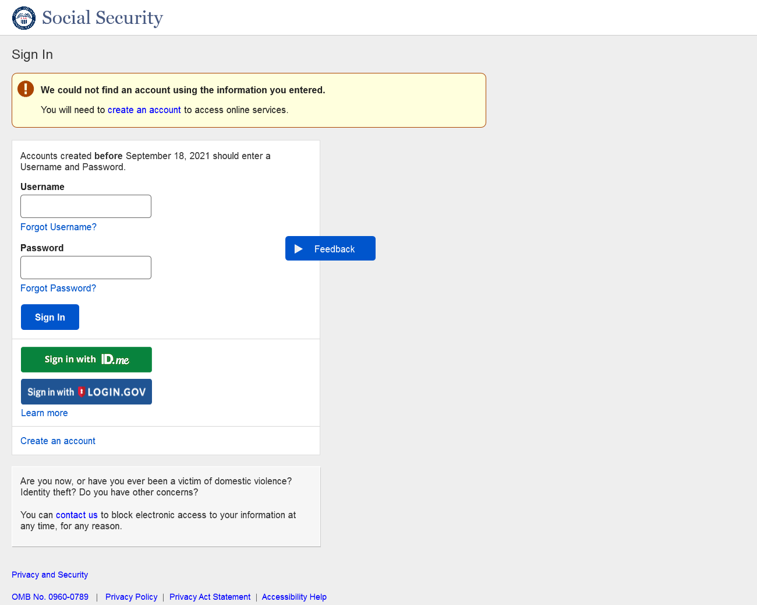Open the OMB No. 0960-0789 link

[x=50, y=597]
